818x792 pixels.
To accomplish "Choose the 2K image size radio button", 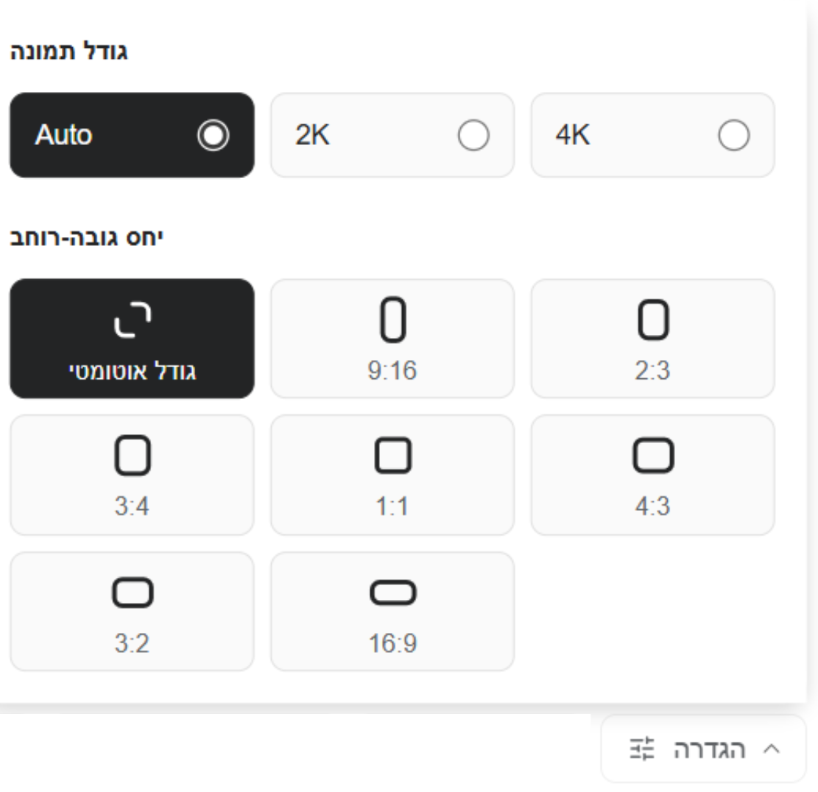I will point(473,135).
